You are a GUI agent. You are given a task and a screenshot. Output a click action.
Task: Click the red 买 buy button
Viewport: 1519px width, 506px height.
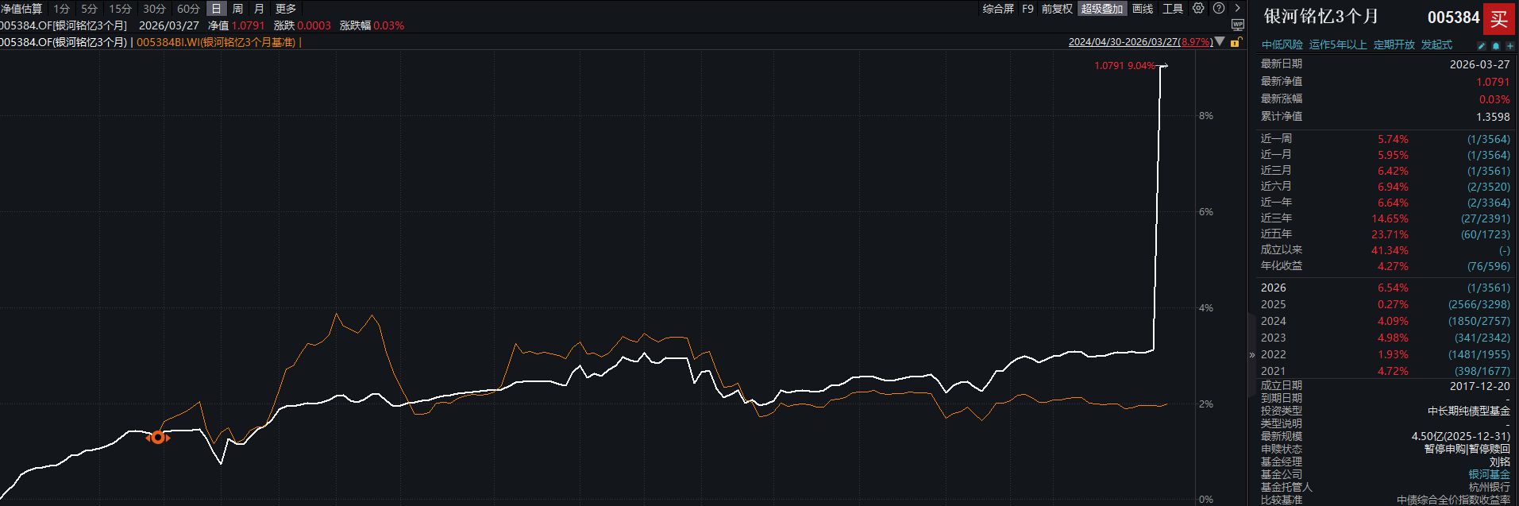coord(1498,18)
